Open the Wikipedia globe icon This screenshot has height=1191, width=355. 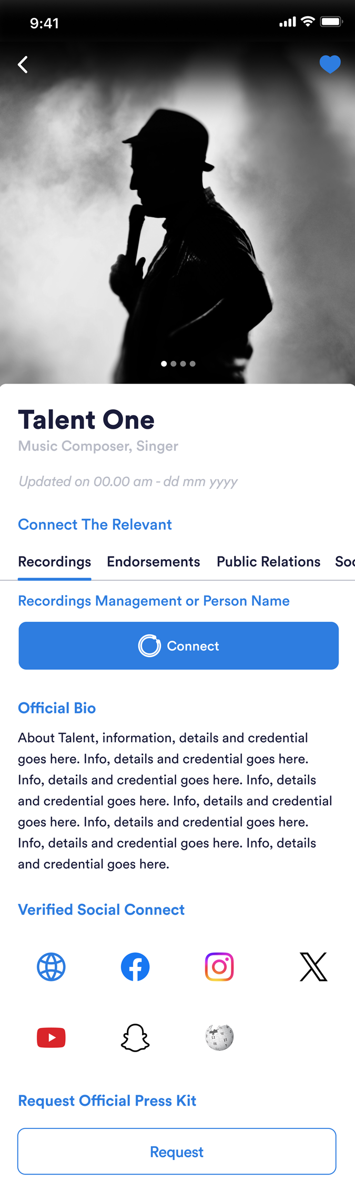tap(219, 1037)
